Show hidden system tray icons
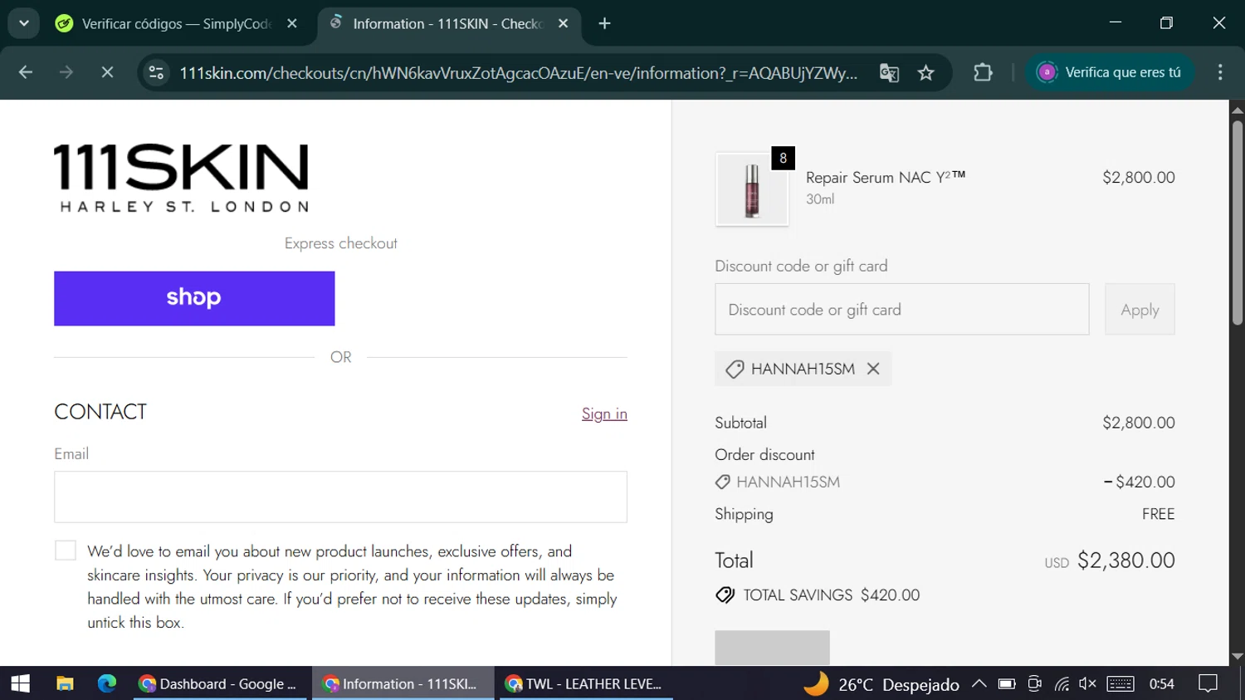 click(x=979, y=684)
